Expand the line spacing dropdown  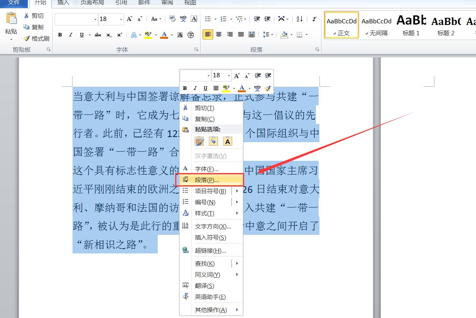click(272, 35)
